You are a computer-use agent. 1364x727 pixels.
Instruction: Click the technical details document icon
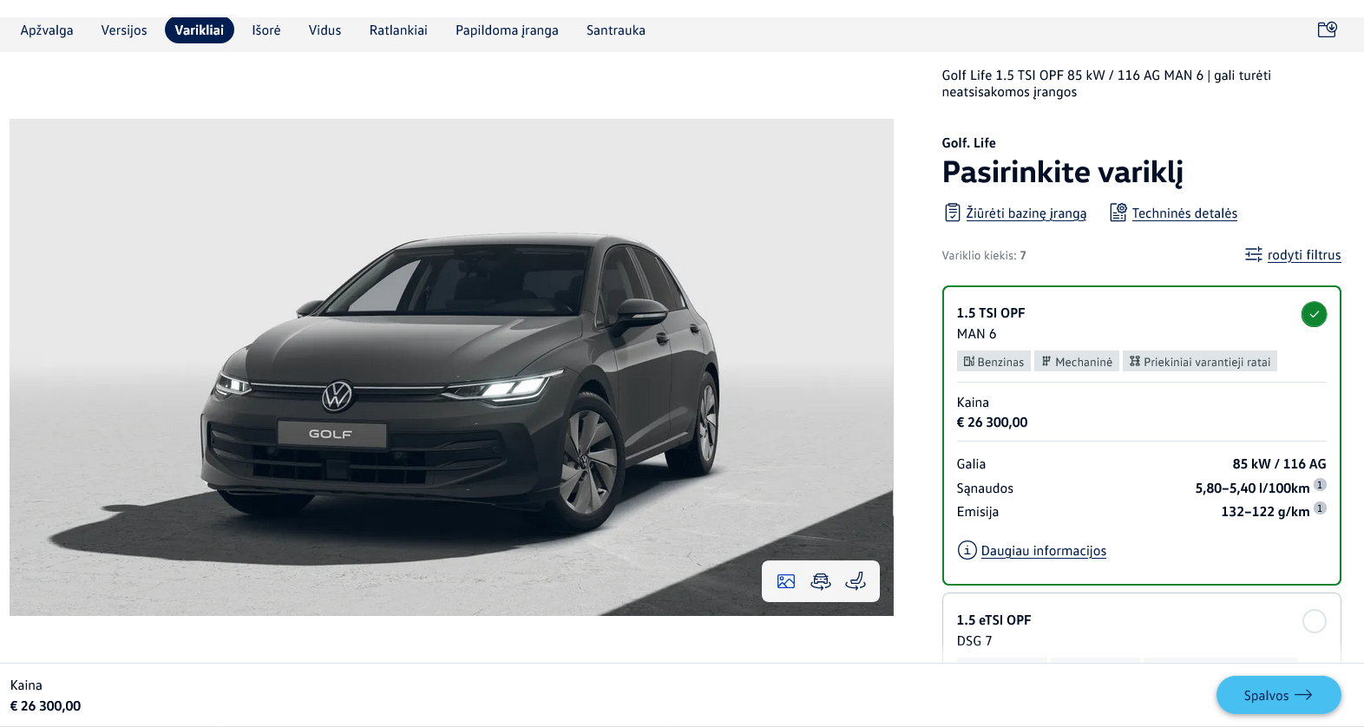1118,213
